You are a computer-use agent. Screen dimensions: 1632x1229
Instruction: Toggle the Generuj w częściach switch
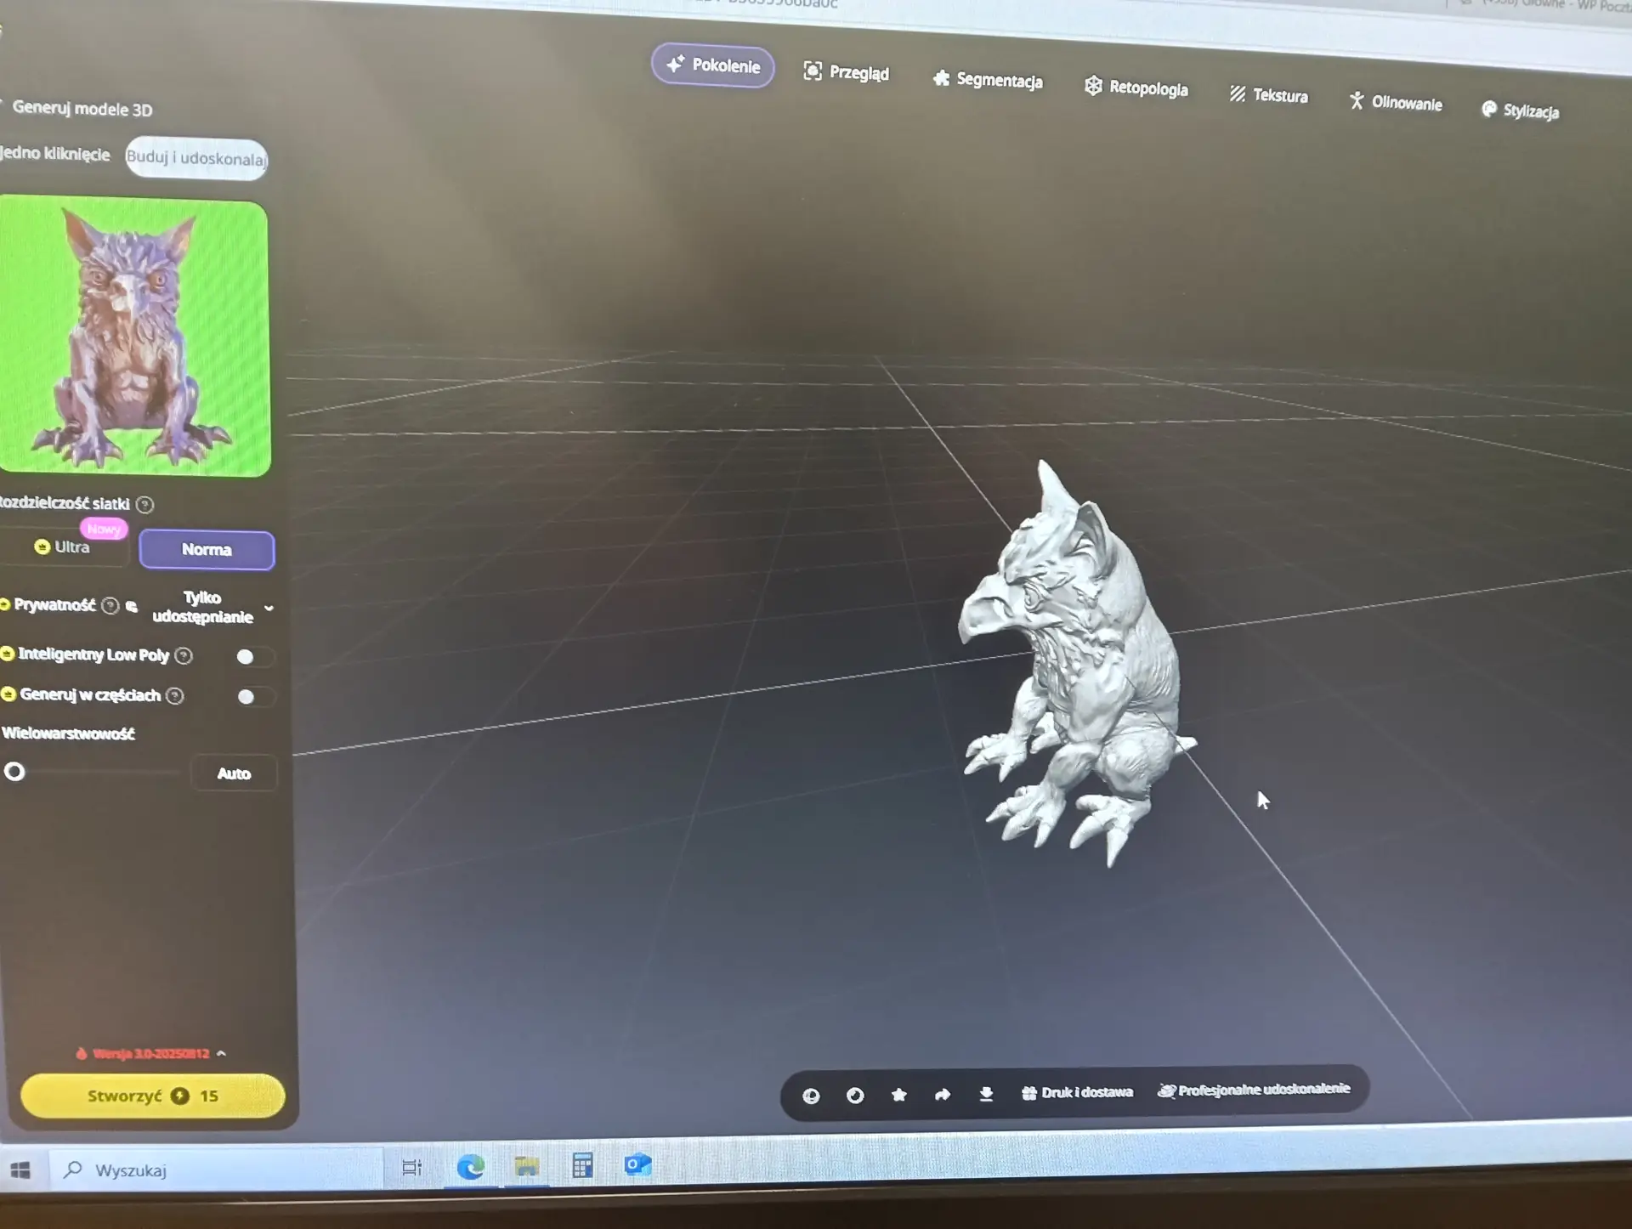click(x=254, y=697)
